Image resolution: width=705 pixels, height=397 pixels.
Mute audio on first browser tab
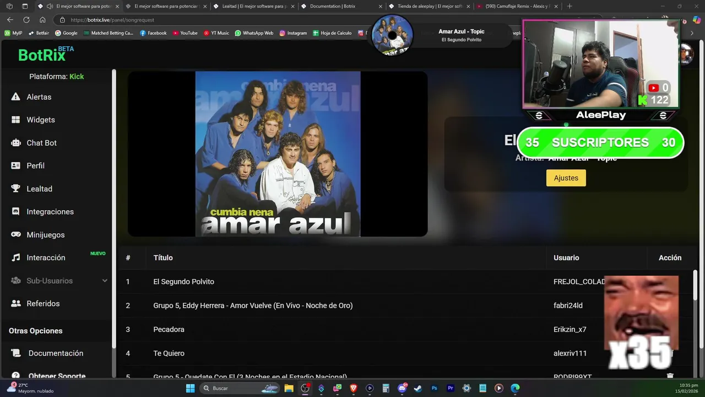[x=50, y=6]
